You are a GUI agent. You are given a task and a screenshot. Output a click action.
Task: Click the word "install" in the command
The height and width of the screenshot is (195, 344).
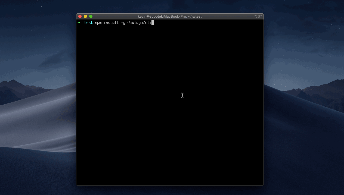[x=111, y=23]
